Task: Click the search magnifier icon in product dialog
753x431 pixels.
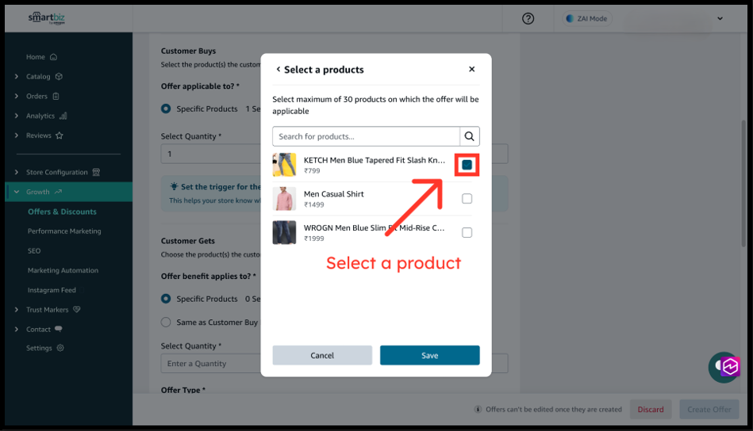Action: (470, 136)
